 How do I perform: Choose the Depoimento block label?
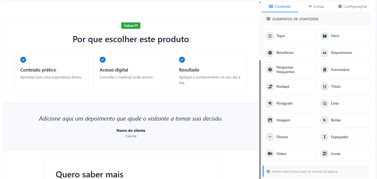[342, 53]
